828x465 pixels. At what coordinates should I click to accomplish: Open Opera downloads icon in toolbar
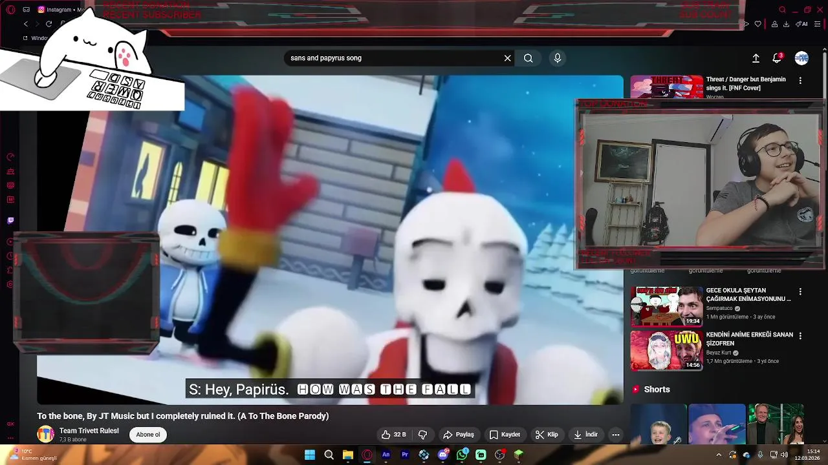click(x=786, y=24)
